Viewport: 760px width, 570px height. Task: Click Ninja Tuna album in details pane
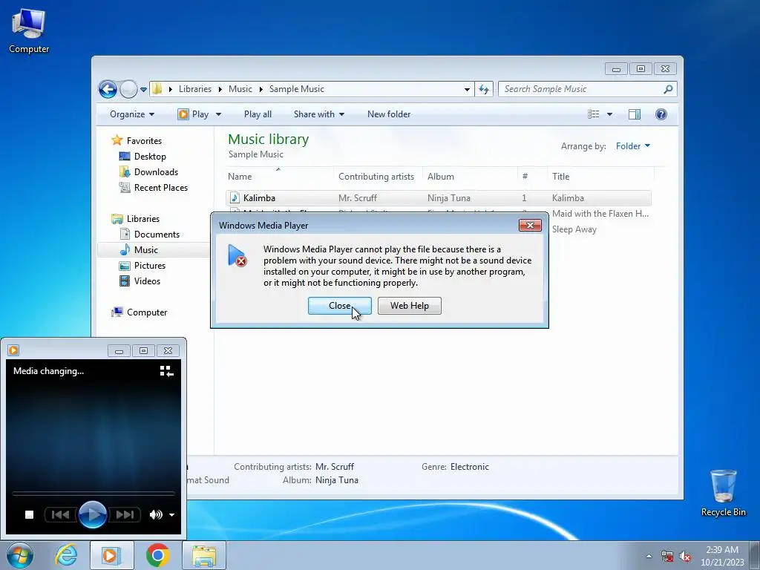337,480
